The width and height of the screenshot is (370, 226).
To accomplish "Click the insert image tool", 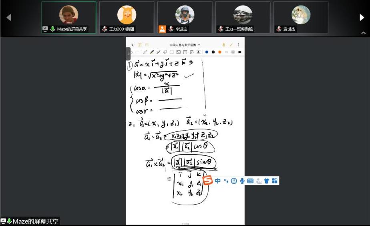I will pyautogui.click(x=178, y=52).
